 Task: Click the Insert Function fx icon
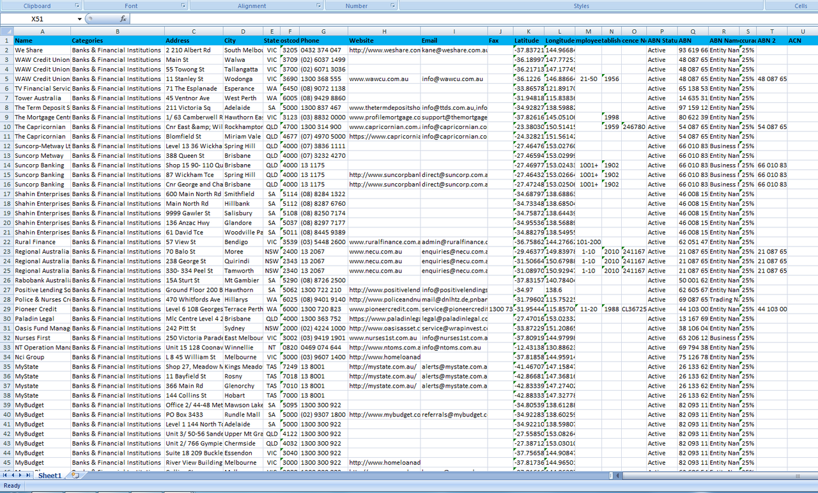(x=123, y=19)
